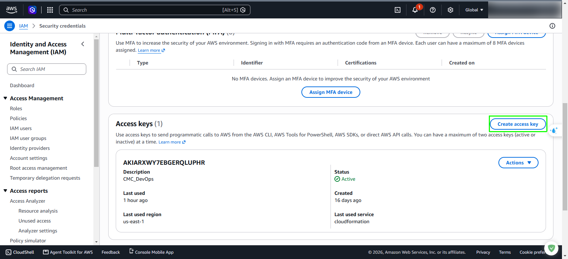Toggle the hamburger navigation menu

[x=10, y=26]
